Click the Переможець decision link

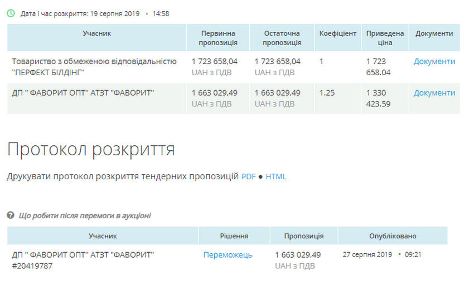click(228, 255)
